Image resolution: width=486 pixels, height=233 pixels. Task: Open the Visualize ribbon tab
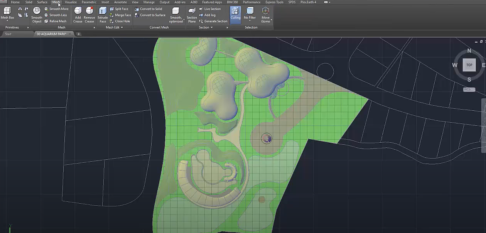click(x=71, y=2)
